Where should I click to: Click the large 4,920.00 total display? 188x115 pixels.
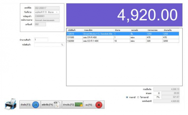(124, 15)
